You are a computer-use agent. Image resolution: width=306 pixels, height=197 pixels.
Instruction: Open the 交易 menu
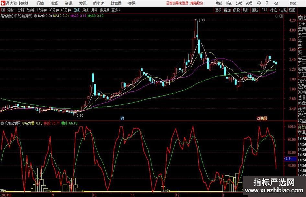(x=132, y=3)
